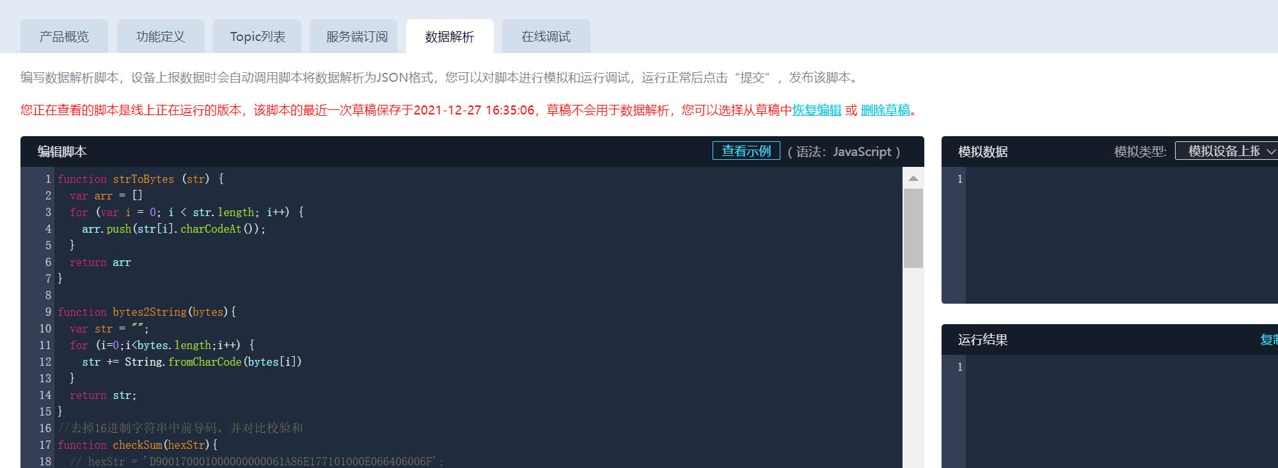Place cursor on the strToBytes function line

point(141,179)
